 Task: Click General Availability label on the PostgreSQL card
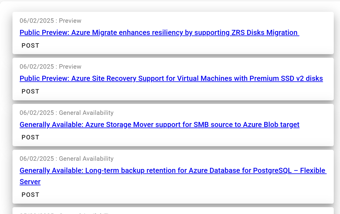tap(86, 159)
